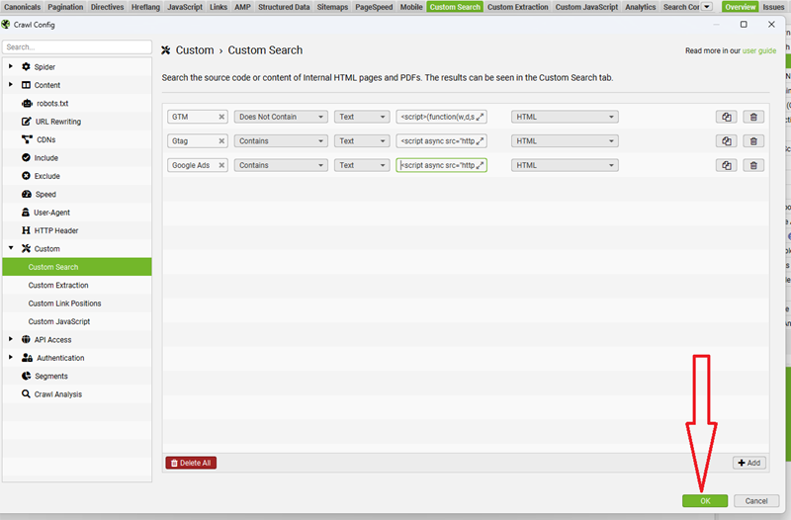Open Gtag row Text type dropdown

pyautogui.click(x=362, y=140)
